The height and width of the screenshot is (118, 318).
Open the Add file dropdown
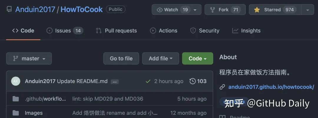(161, 58)
